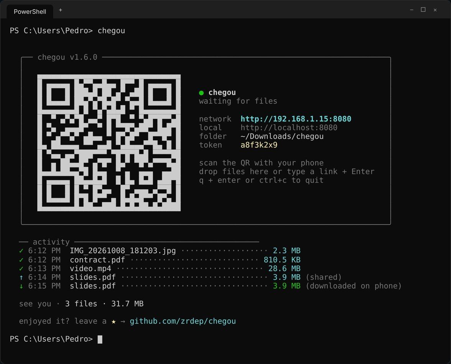Select the PowerShell tab
Image resolution: width=451 pixels, height=364 pixels.
30,12
